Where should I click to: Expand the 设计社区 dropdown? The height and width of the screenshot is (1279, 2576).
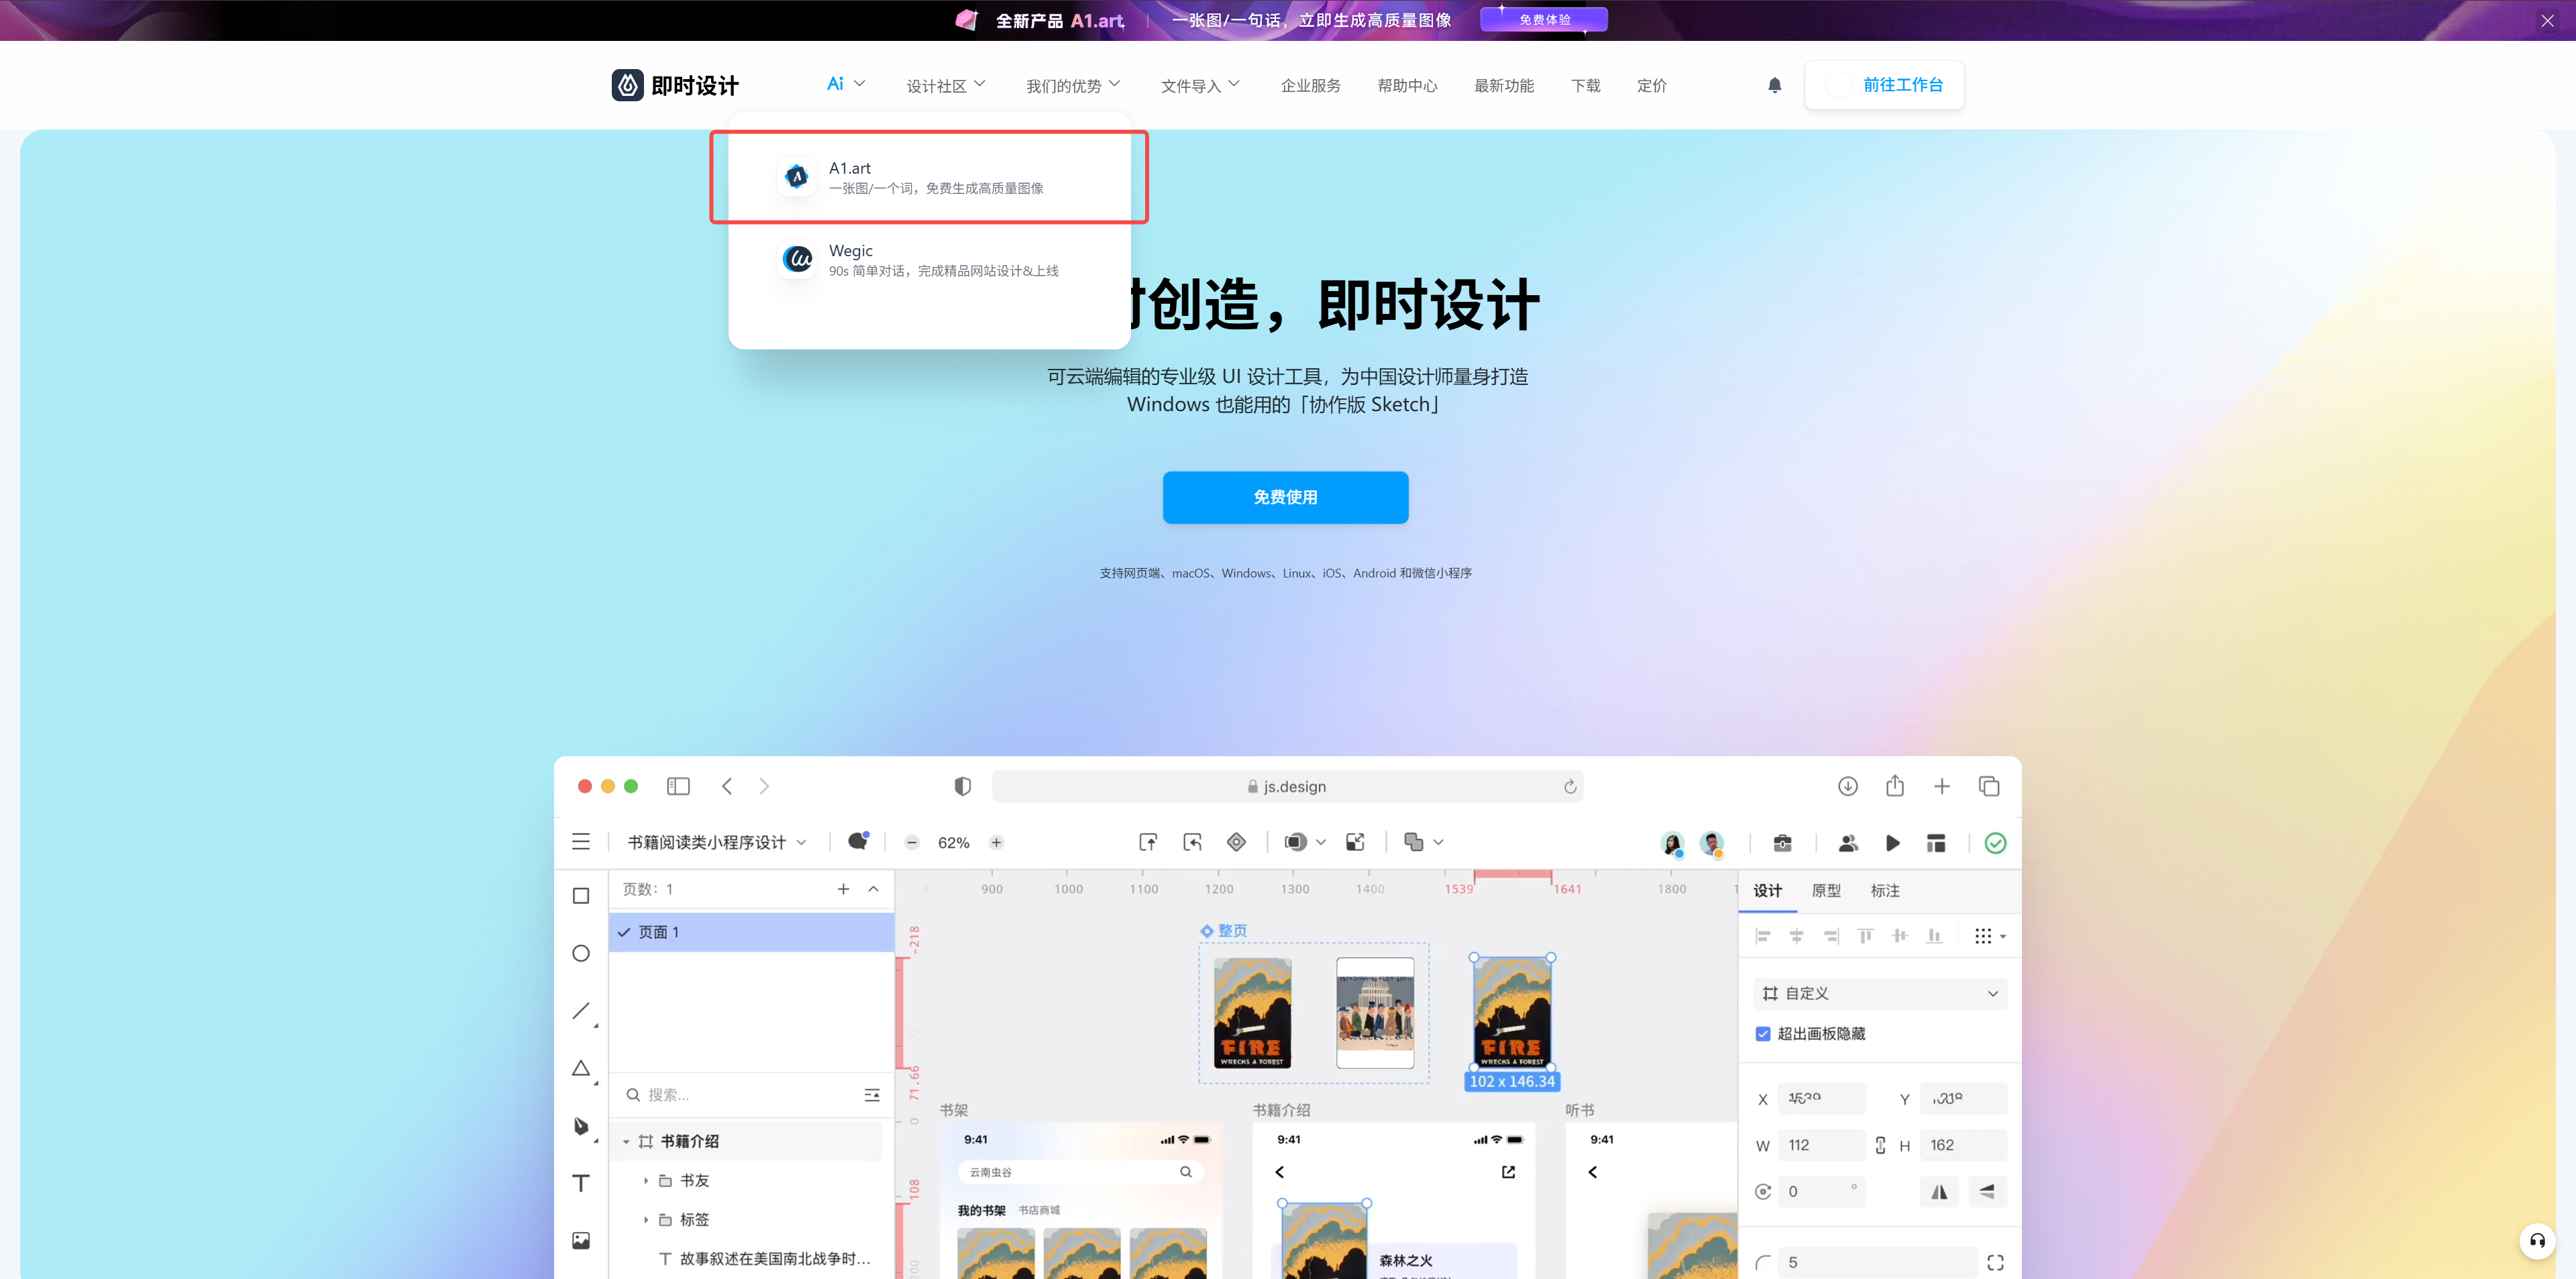945,86
